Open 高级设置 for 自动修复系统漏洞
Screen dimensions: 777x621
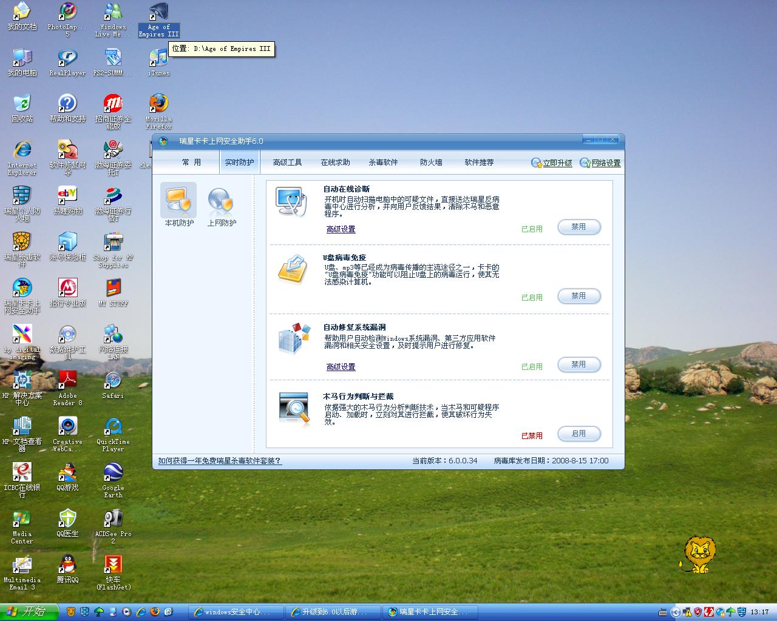[x=341, y=367]
